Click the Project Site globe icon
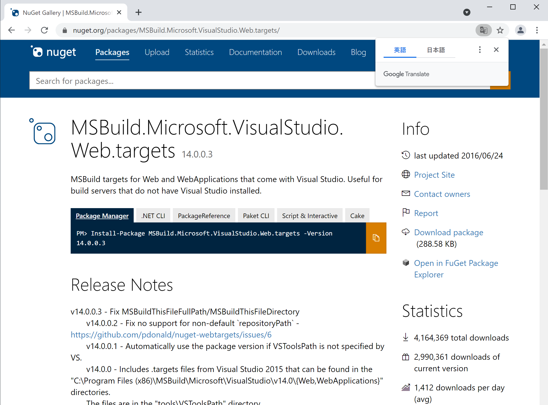Screen dimensions: 548x405 tap(406, 174)
